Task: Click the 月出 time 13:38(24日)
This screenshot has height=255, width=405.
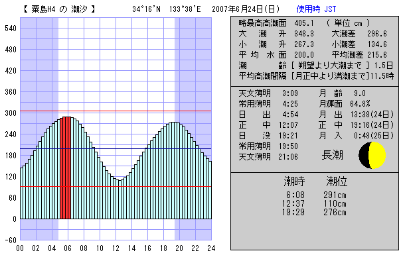Action: pos(372,115)
